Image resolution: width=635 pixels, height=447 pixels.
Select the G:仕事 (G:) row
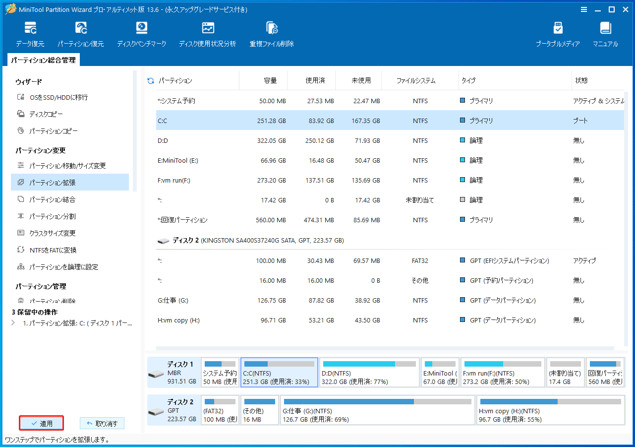pos(390,300)
